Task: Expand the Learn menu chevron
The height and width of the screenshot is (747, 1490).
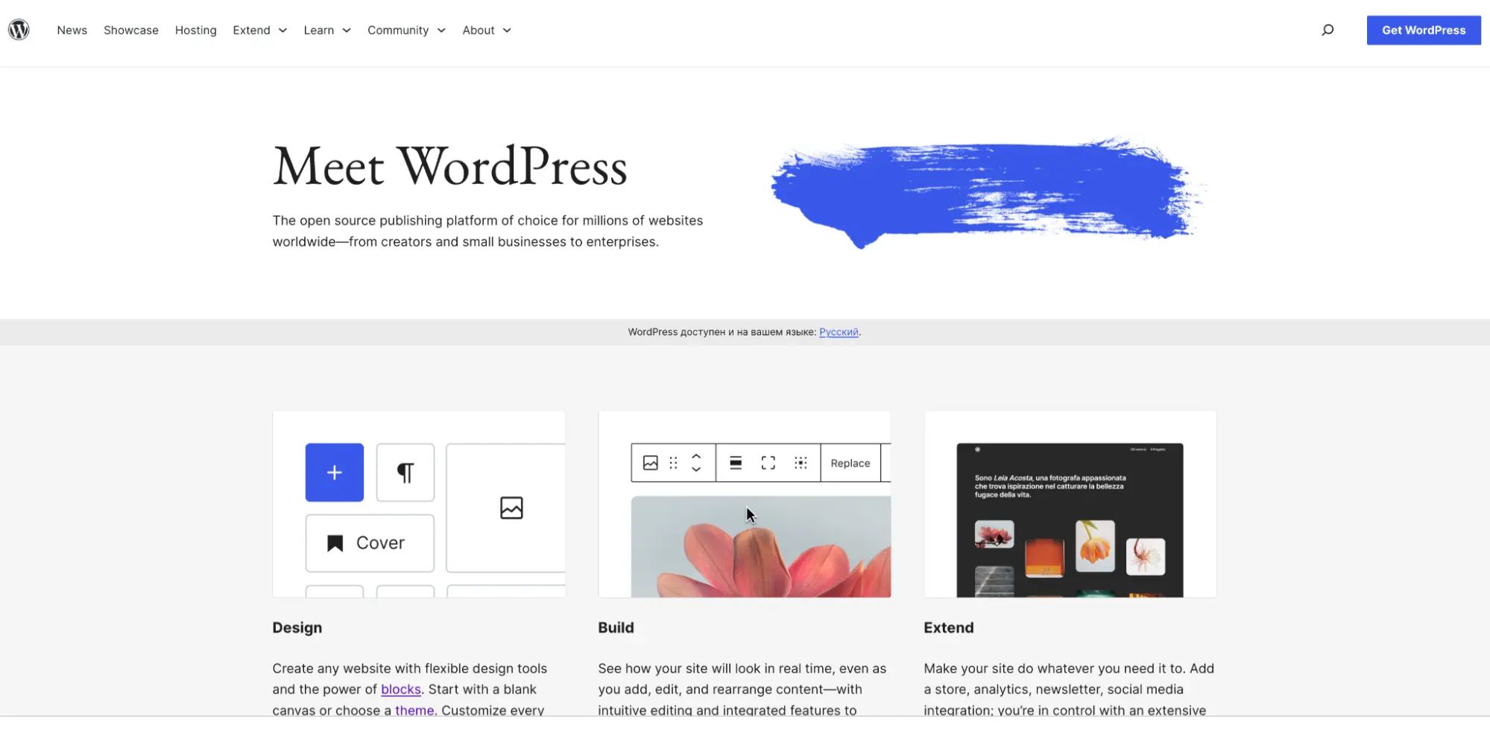Action: click(x=347, y=31)
